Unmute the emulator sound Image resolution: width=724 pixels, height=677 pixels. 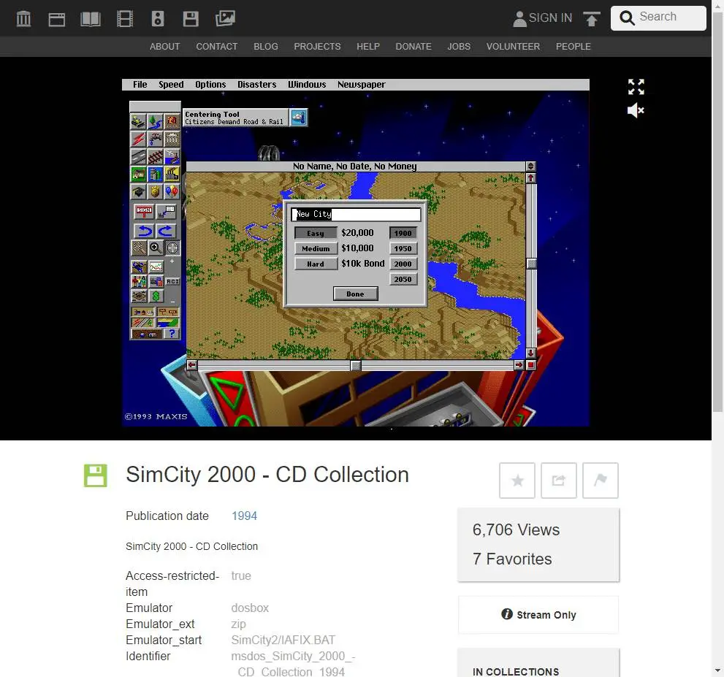[x=636, y=110]
